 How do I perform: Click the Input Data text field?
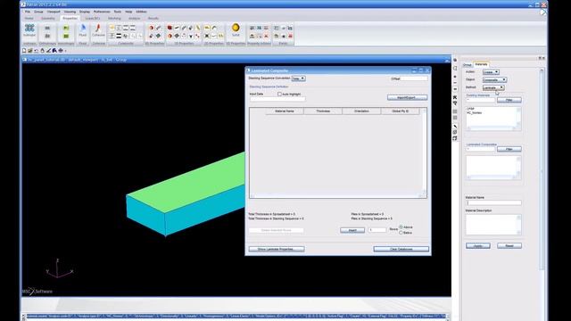277,99
